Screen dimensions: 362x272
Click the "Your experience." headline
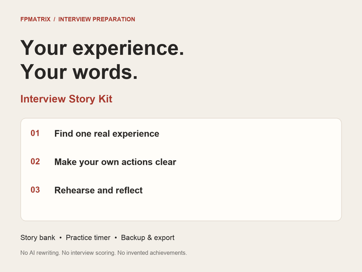point(102,49)
